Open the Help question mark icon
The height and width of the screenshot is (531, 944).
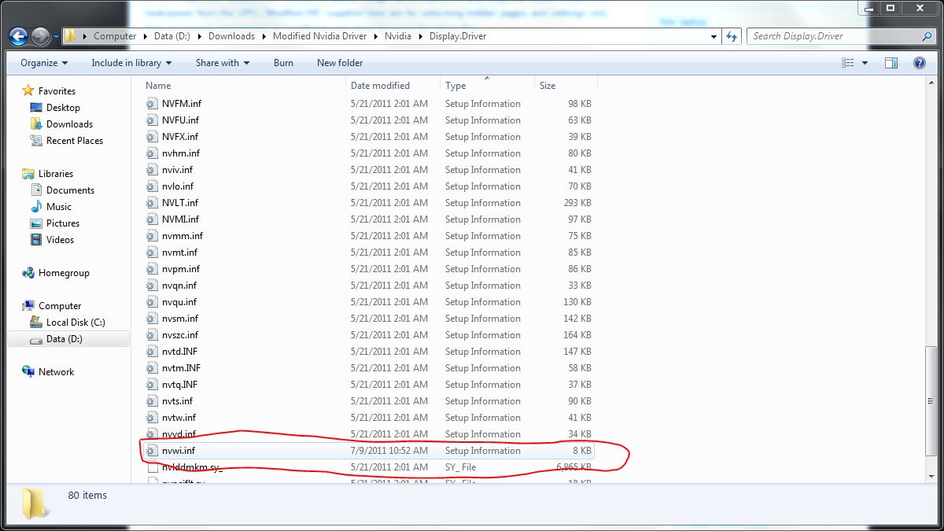tap(919, 63)
